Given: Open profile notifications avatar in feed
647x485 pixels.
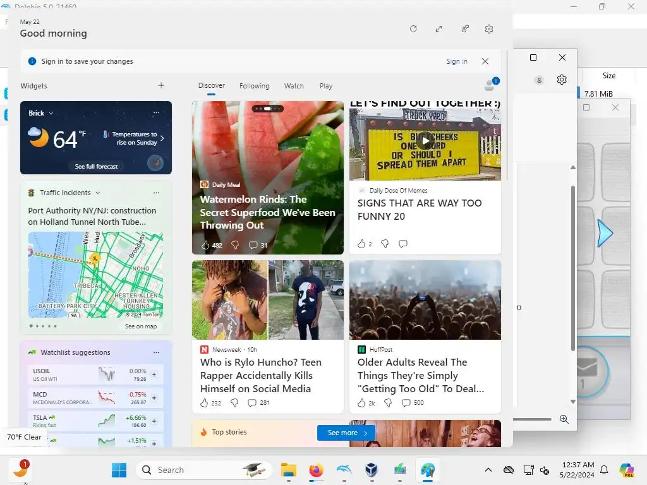Looking at the screenshot, I should 491,84.
